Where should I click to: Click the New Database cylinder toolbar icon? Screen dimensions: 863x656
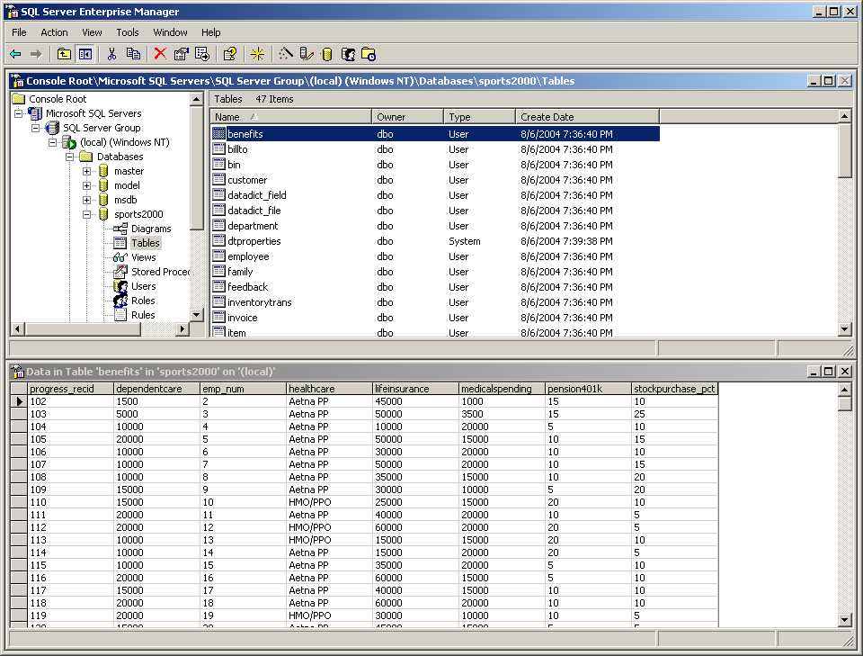pos(327,54)
